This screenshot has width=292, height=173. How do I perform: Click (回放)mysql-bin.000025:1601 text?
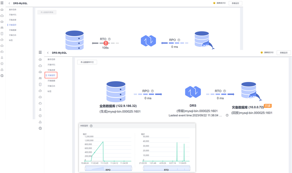coord(252,113)
